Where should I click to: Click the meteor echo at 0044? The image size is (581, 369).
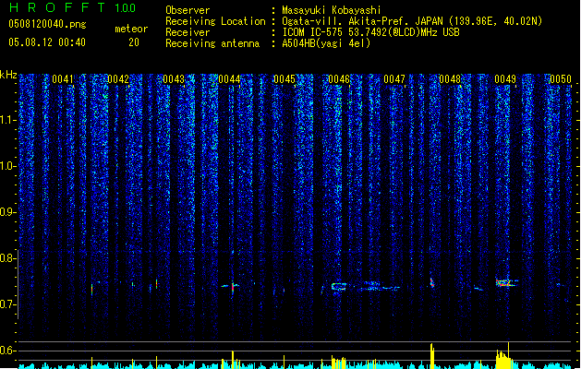pos(232,286)
